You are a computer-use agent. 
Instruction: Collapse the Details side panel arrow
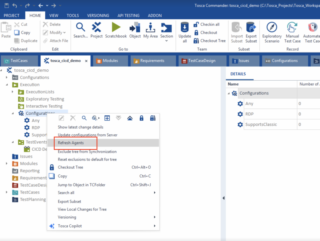[223, 198]
